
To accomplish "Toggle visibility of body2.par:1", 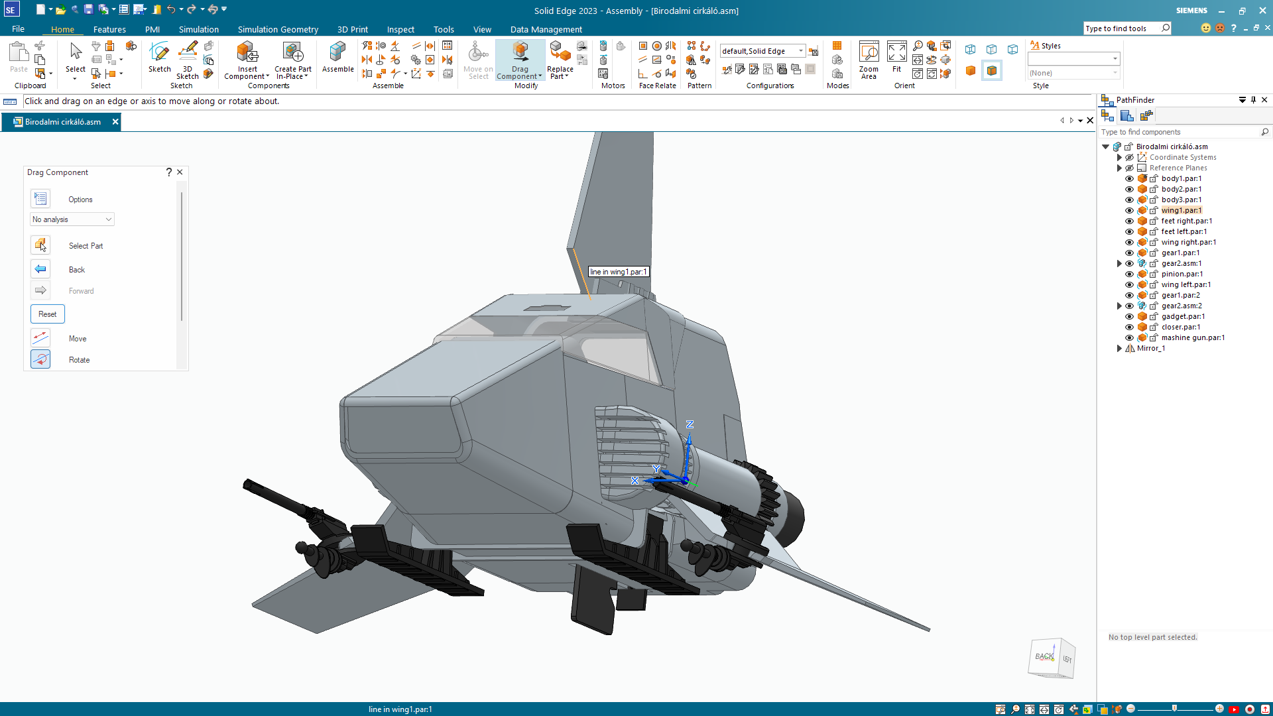I will (x=1129, y=189).
